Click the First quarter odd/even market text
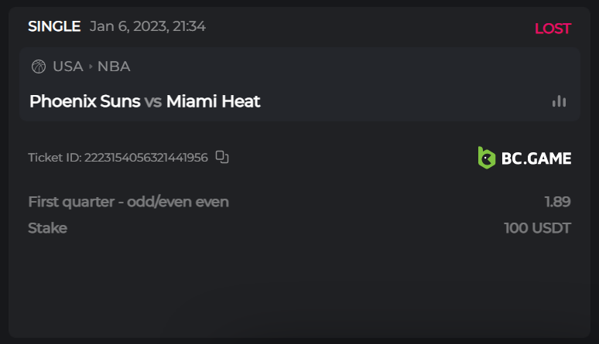The height and width of the screenshot is (344, 599). (128, 202)
